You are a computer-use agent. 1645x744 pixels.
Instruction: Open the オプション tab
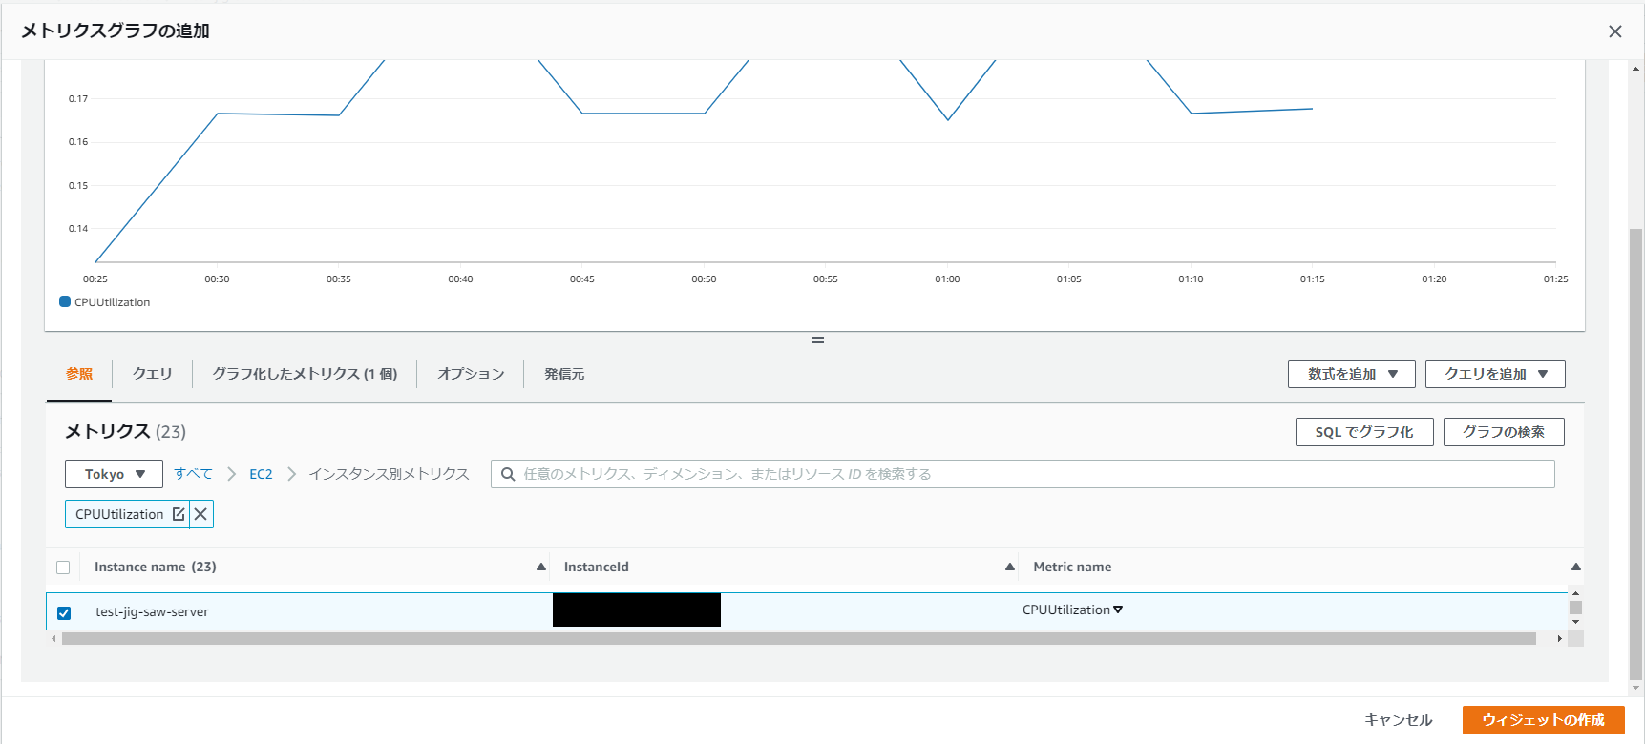click(471, 374)
